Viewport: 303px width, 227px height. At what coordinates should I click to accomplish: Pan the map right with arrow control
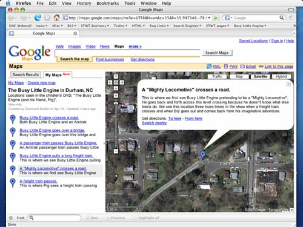click(x=122, y=82)
